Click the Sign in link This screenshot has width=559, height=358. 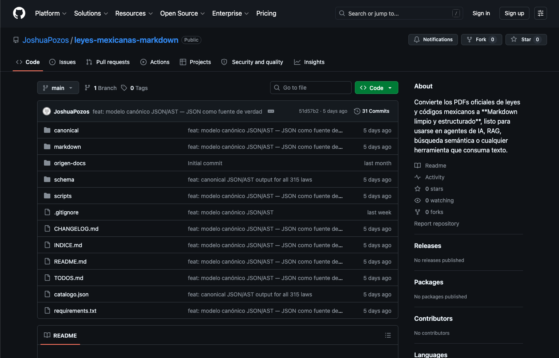point(481,13)
